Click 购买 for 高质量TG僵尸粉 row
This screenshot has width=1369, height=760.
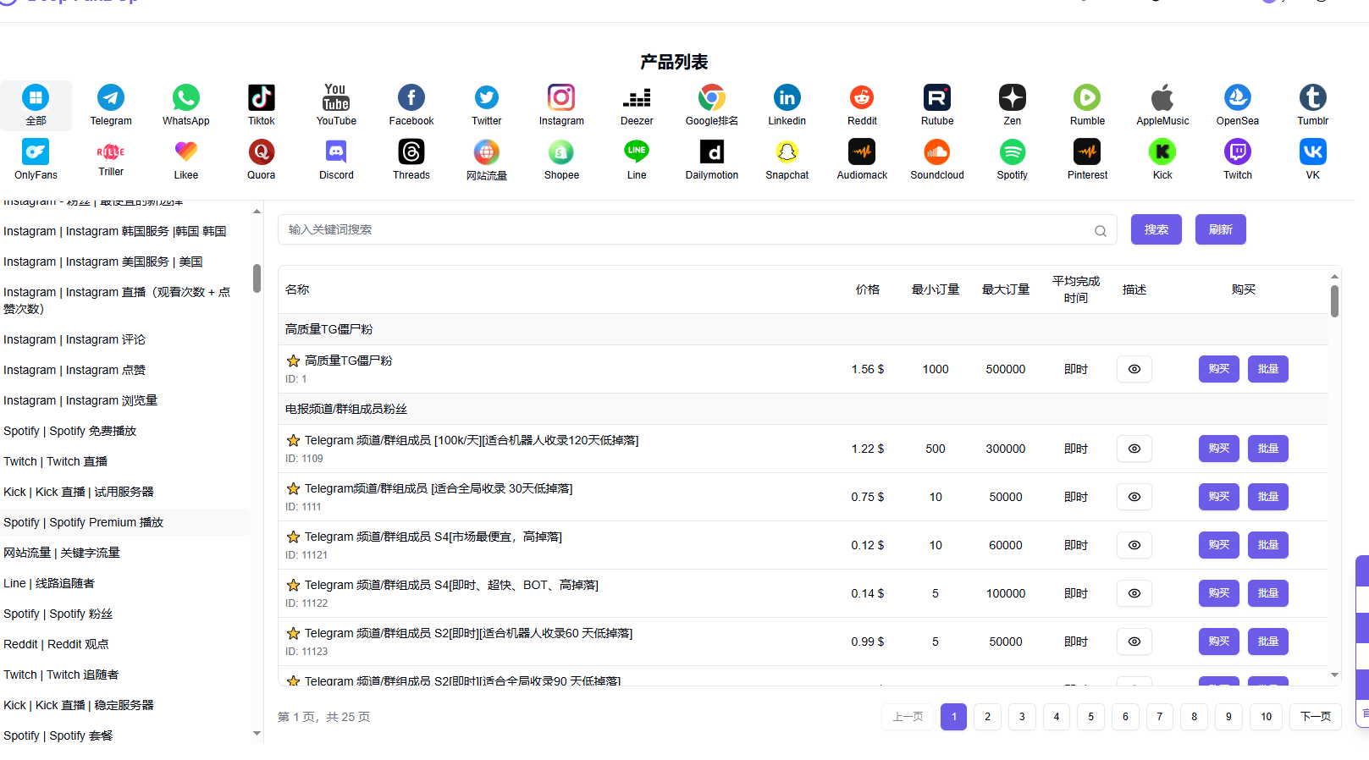(1218, 369)
